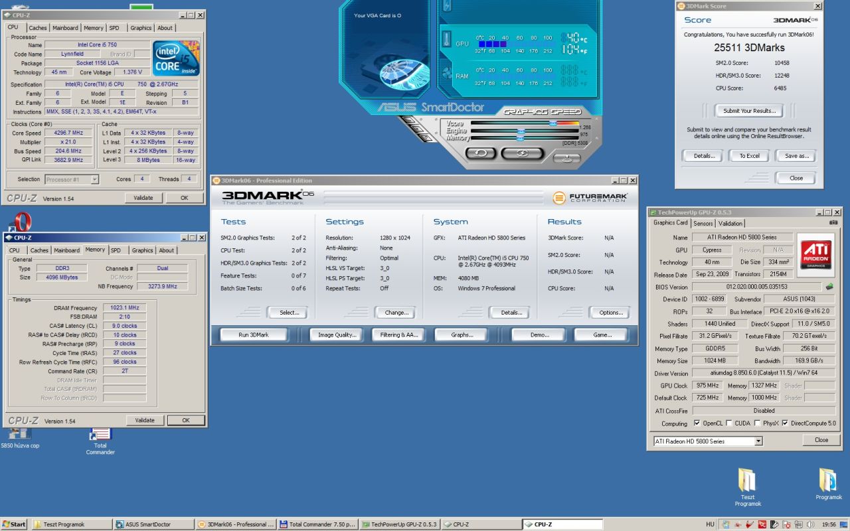Switch to TechPowerUp GPU-Z taskbar button
The height and width of the screenshot is (531, 850).
(x=400, y=524)
